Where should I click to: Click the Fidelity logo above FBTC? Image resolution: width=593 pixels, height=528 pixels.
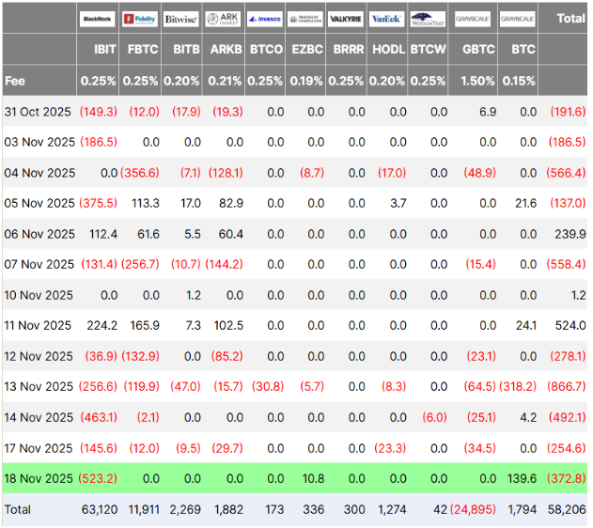click(x=140, y=18)
